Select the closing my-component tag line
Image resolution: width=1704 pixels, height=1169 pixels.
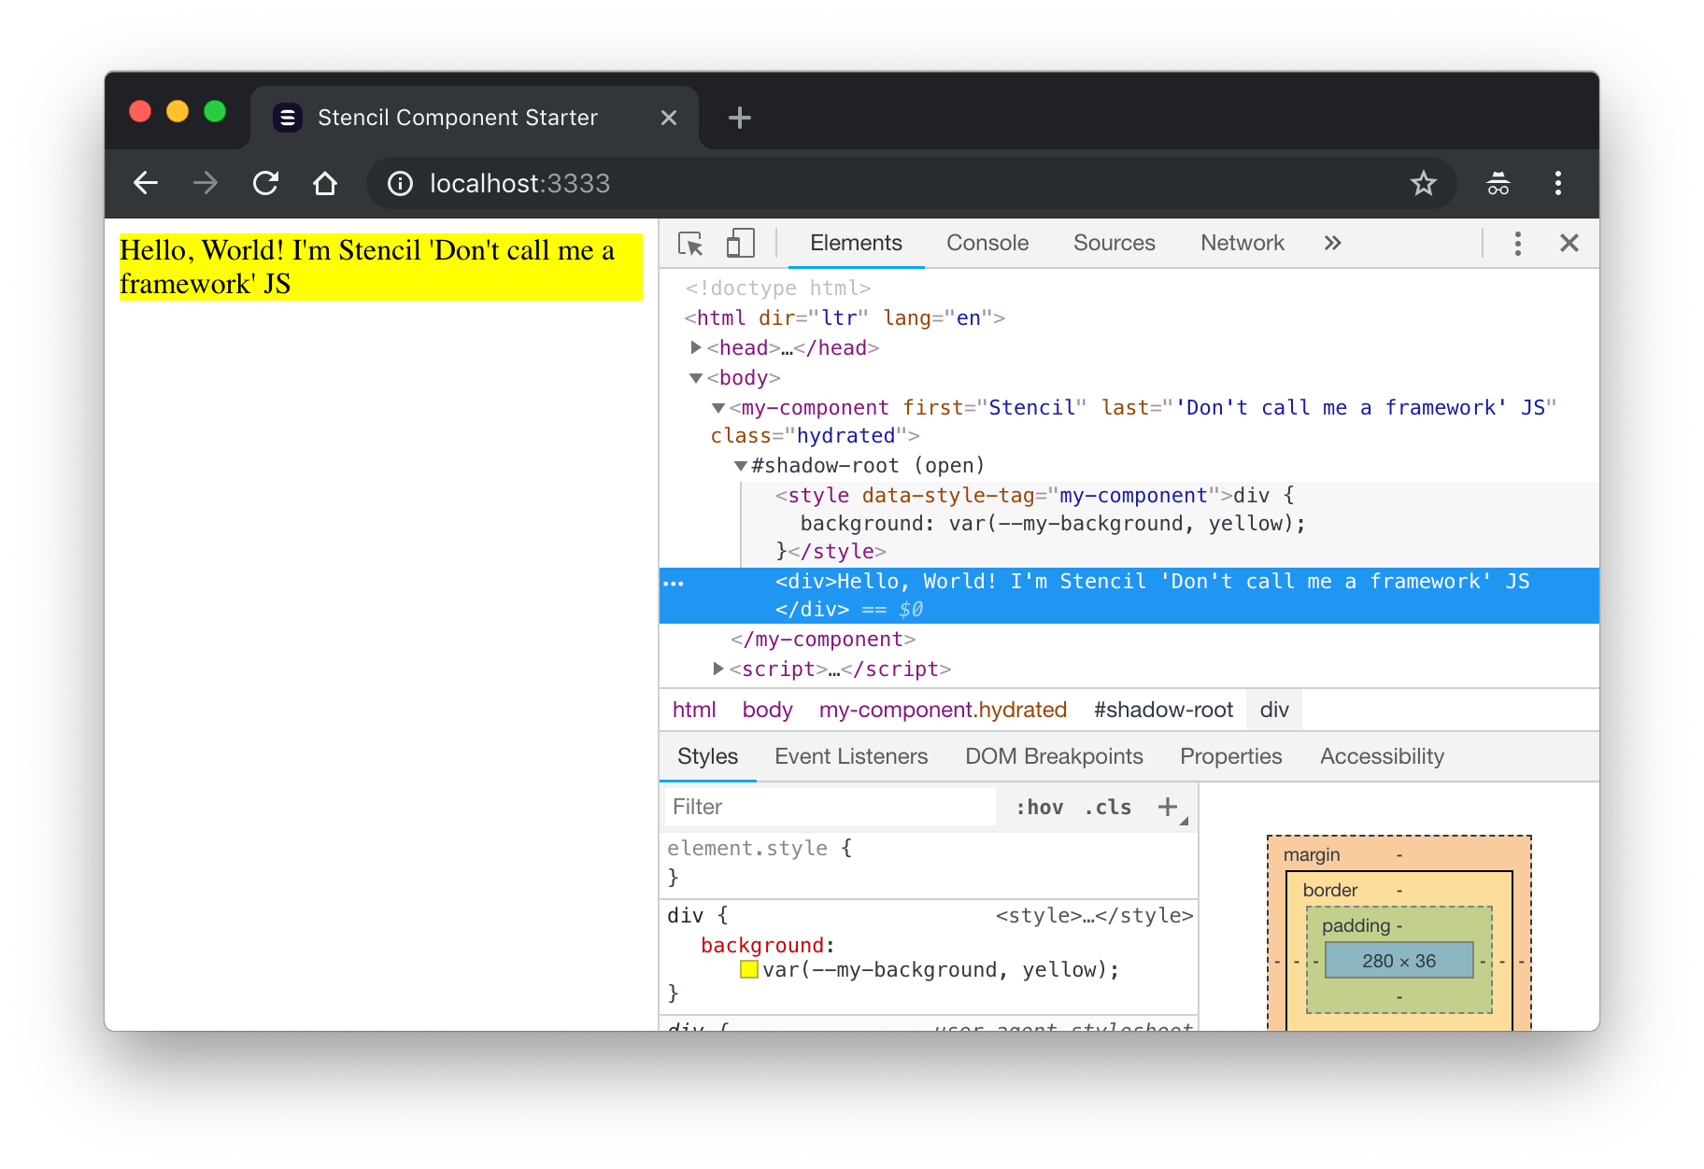822,639
